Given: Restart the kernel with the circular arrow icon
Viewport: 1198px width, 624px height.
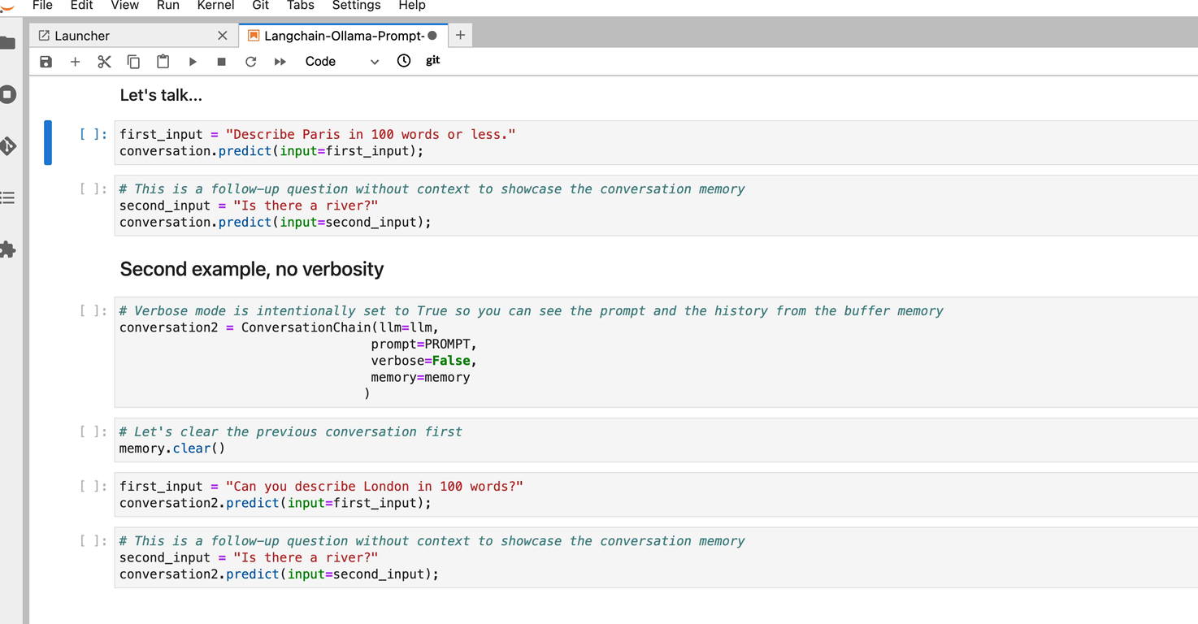Looking at the screenshot, I should point(250,62).
